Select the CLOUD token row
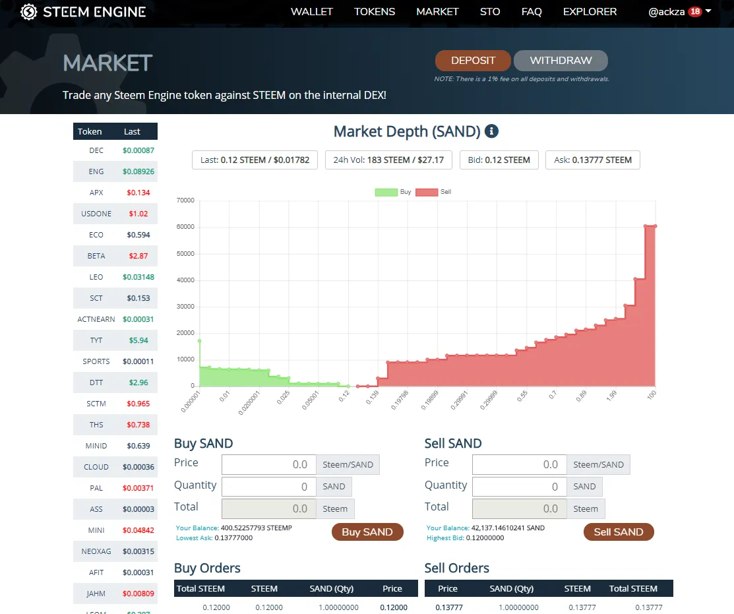The height and width of the screenshot is (614, 734). pos(115,466)
